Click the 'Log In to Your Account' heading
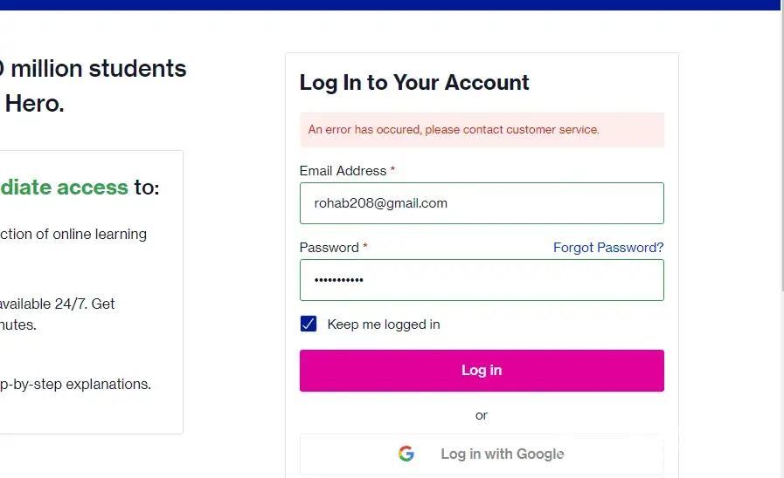This screenshot has width=784, height=478. coord(414,83)
